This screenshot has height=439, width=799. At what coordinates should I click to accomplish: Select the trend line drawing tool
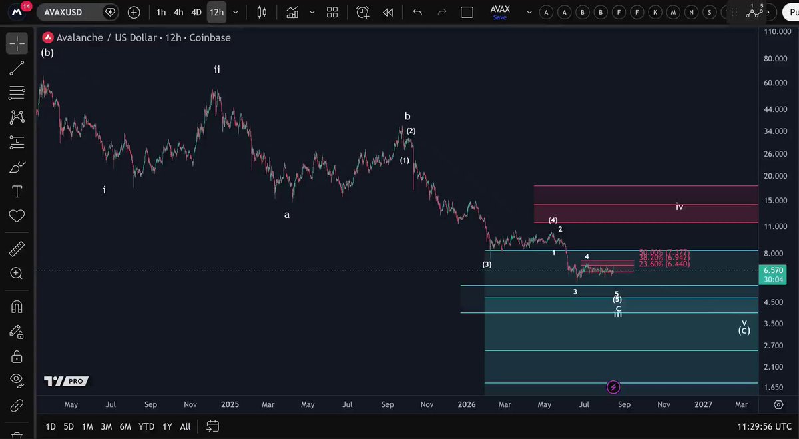coord(17,67)
